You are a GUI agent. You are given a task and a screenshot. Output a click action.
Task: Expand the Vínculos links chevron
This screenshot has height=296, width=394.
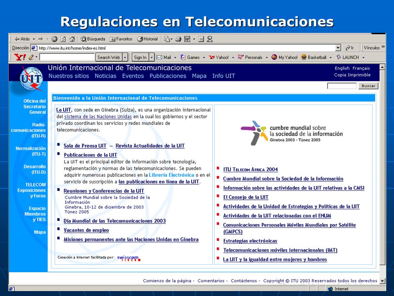[x=383, y=47]
